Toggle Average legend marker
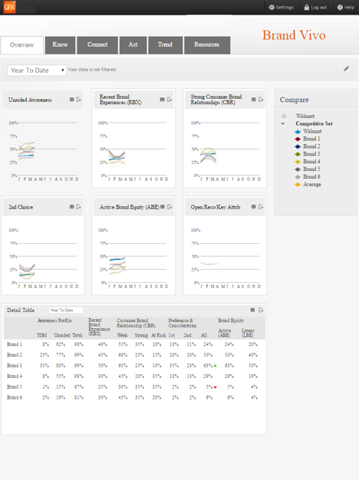 tap(298, 185)
